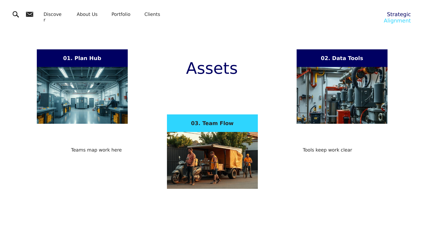
Task: Open the Discover menu item
Action: (x=52, y=17)
